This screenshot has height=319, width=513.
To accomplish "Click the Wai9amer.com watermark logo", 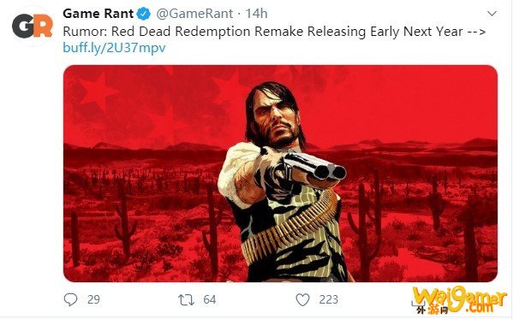I will 460,298.
